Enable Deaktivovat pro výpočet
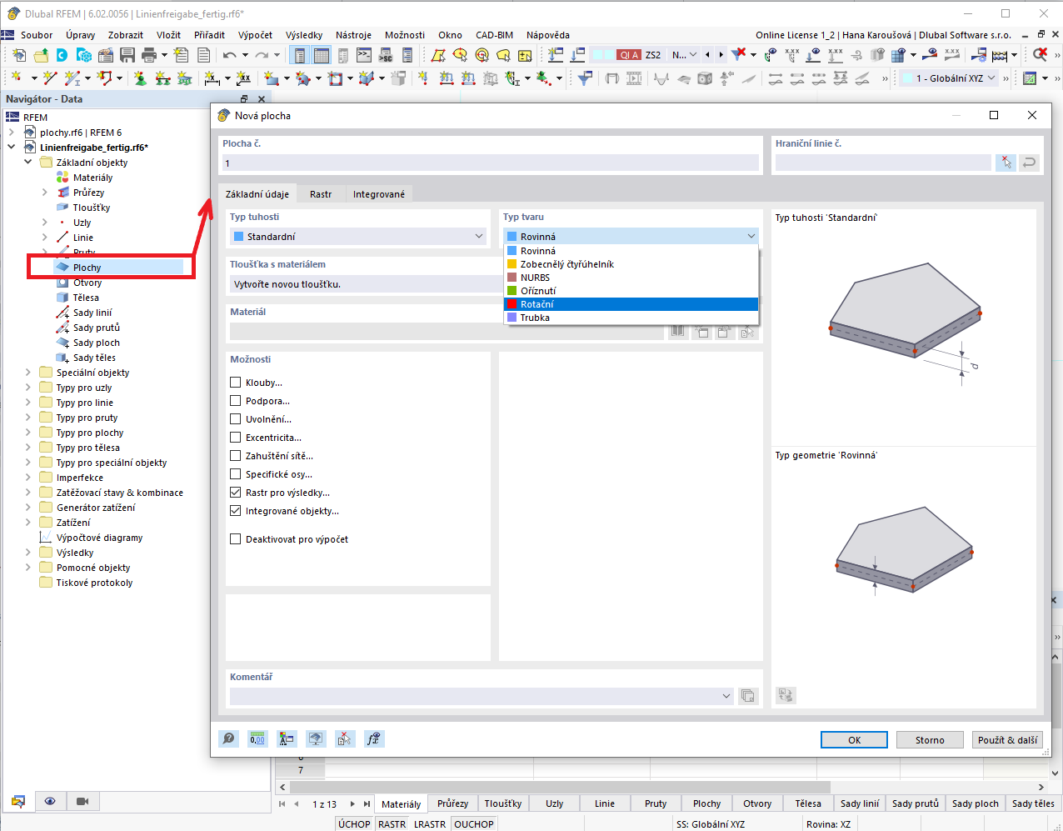The image size is (1063, 831). 236,538
